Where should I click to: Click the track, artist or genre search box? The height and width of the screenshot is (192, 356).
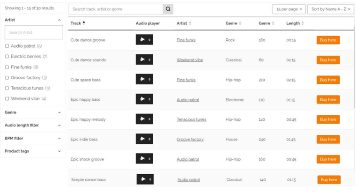point(116,9)
